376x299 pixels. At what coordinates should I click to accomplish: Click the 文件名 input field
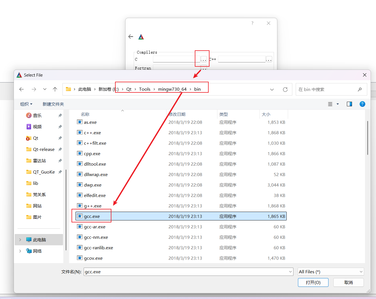186,272
